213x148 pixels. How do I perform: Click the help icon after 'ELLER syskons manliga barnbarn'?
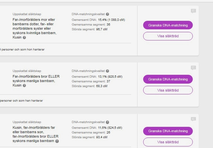click(57, 141)
